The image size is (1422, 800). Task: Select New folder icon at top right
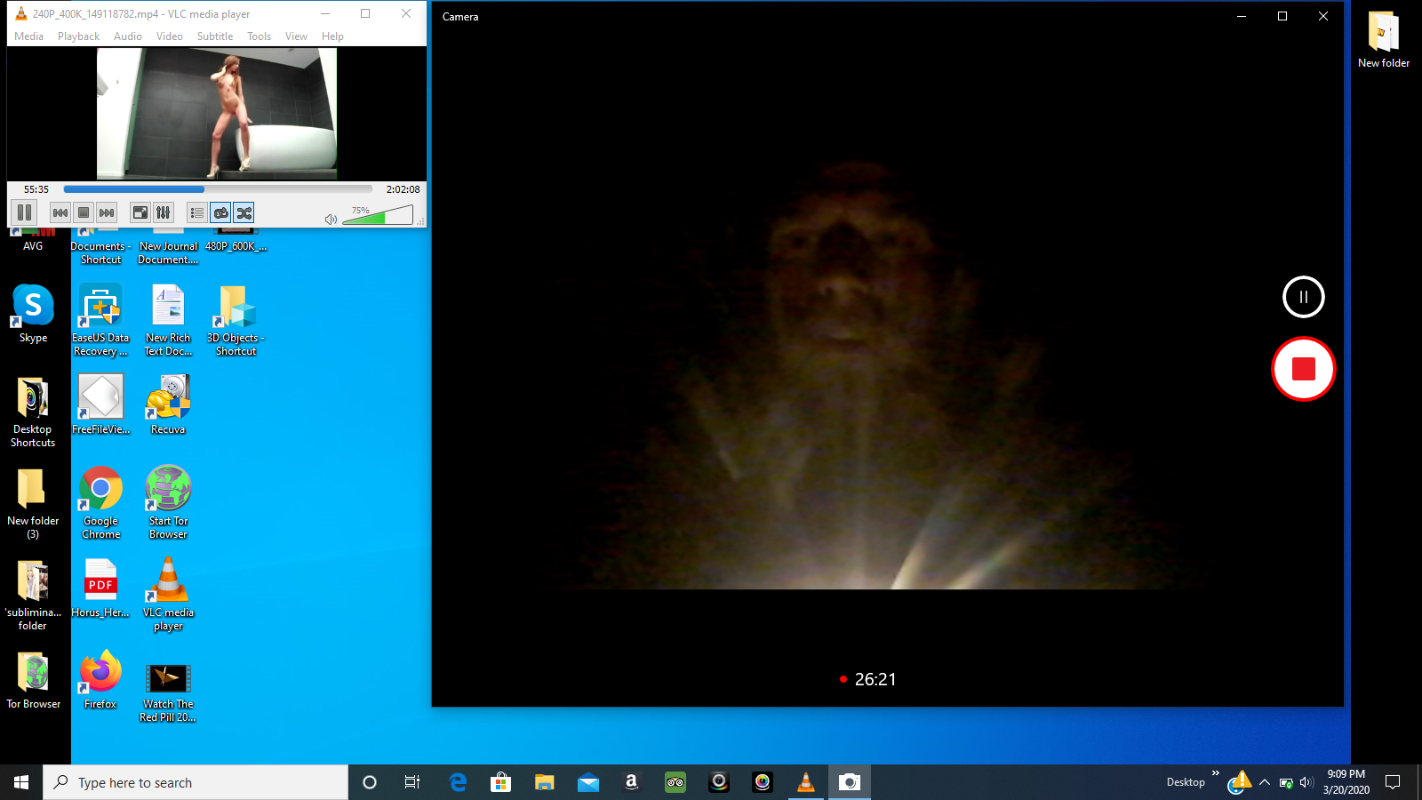coord(1384,39)
